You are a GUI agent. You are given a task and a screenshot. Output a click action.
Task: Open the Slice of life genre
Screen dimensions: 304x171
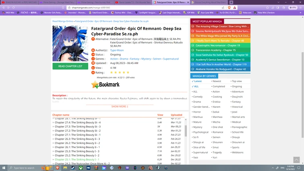tap(199, 147)
